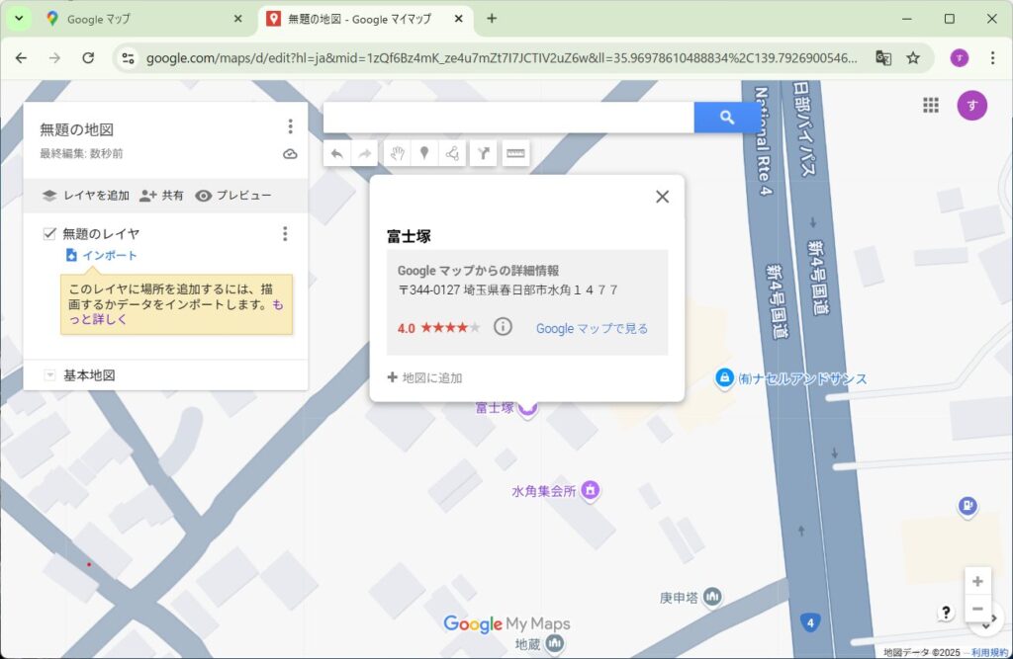This screenshot has height=659, width=1013.
Task: Open the 利用規約 terms link
Action: [x=989, y=652]
